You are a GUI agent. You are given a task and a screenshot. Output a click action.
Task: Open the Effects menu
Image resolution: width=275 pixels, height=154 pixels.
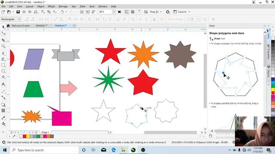pos(52,6)
